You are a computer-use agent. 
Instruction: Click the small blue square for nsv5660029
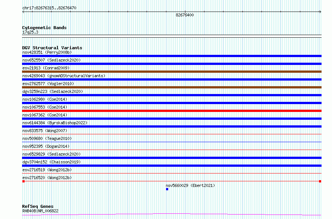[x=167, y=189]
